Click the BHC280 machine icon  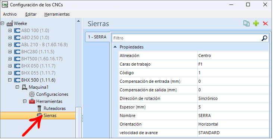(17, 52)
